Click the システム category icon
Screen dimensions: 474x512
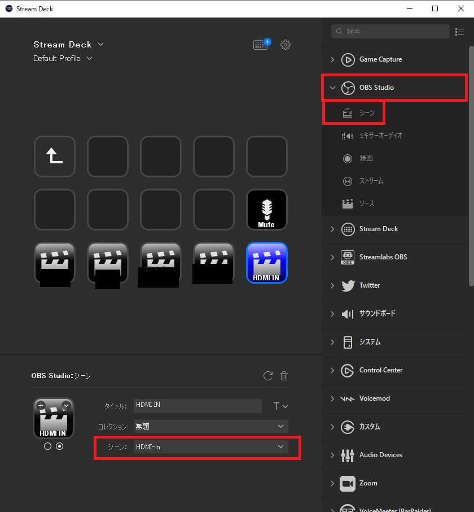[348, 342]
